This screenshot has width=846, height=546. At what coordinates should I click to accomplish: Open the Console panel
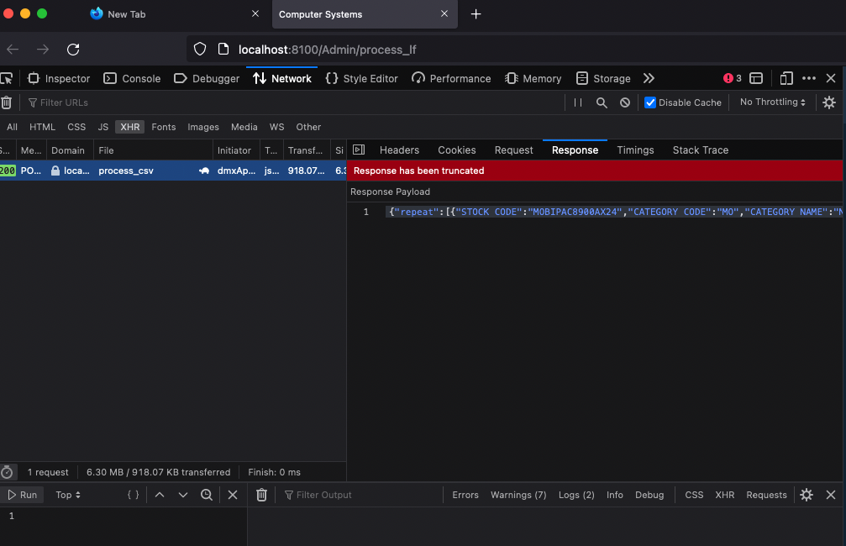pos(132,79)
